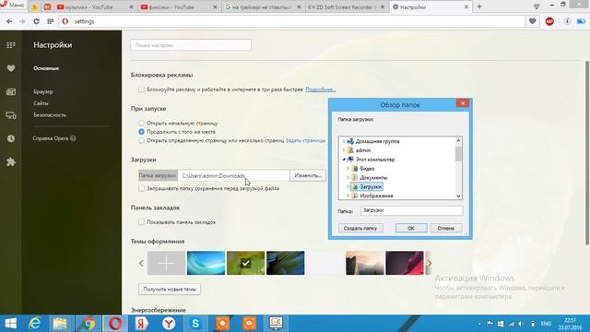The image size is (590, 332).
Task: Cancel folder dialog with Отмена
Action: [x=446, y=228]
